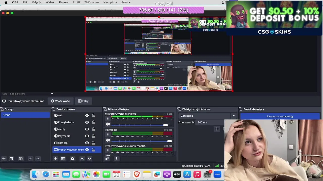Lock the kamera source
Screen dimensions: 323x181
[93, 143]
